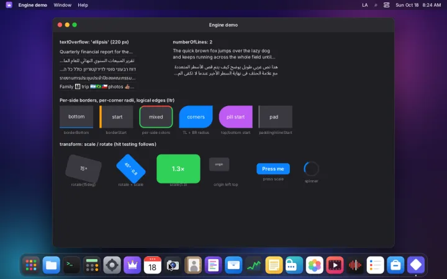Click the start box with orange border
The image size is (447, 279).
click(x=116, y=117)
